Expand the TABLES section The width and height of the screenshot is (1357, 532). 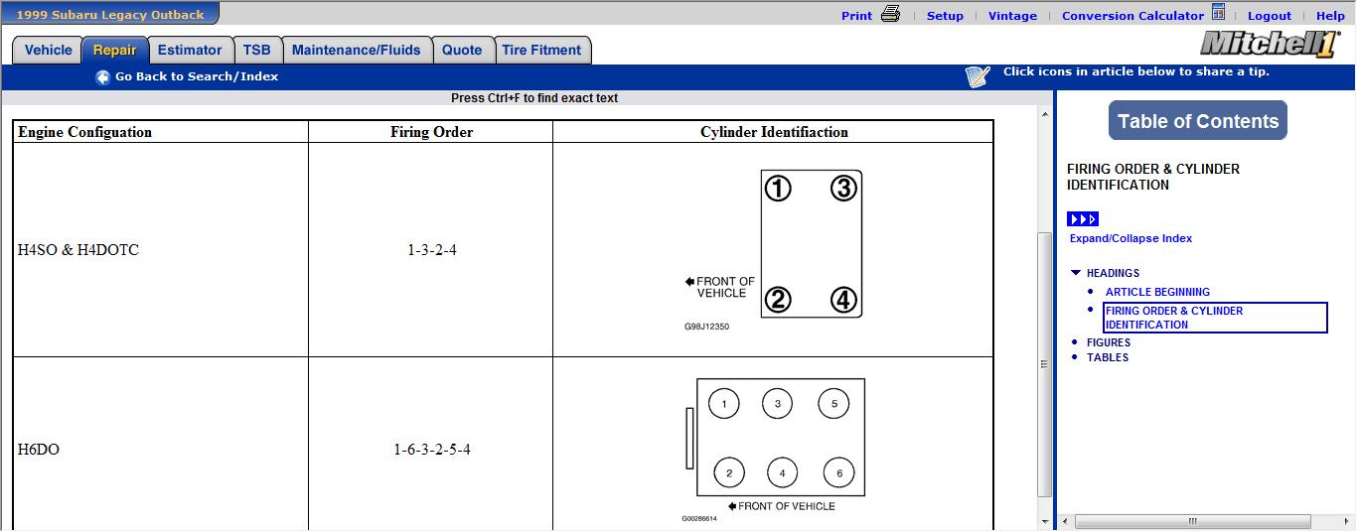(x=1108, y=357)
